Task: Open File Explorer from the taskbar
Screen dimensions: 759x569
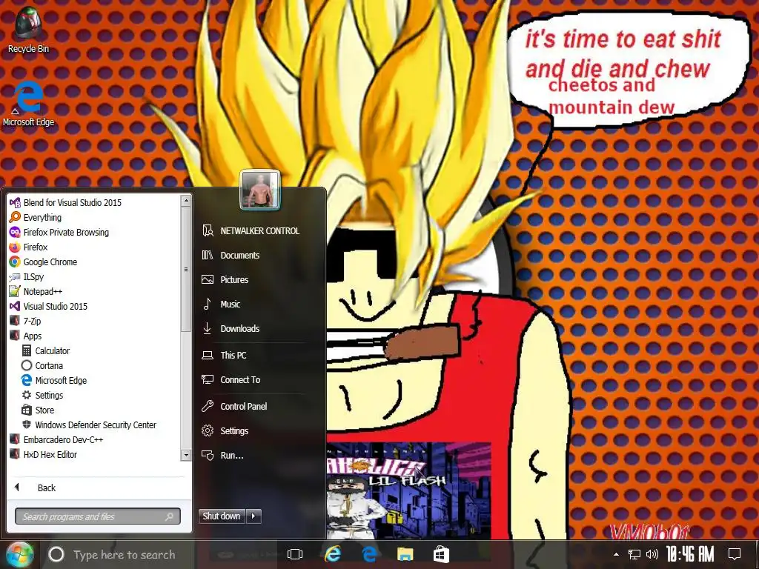Action: (x=405, y=554)
